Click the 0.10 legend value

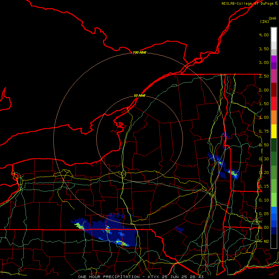click(x=264, y=200)
